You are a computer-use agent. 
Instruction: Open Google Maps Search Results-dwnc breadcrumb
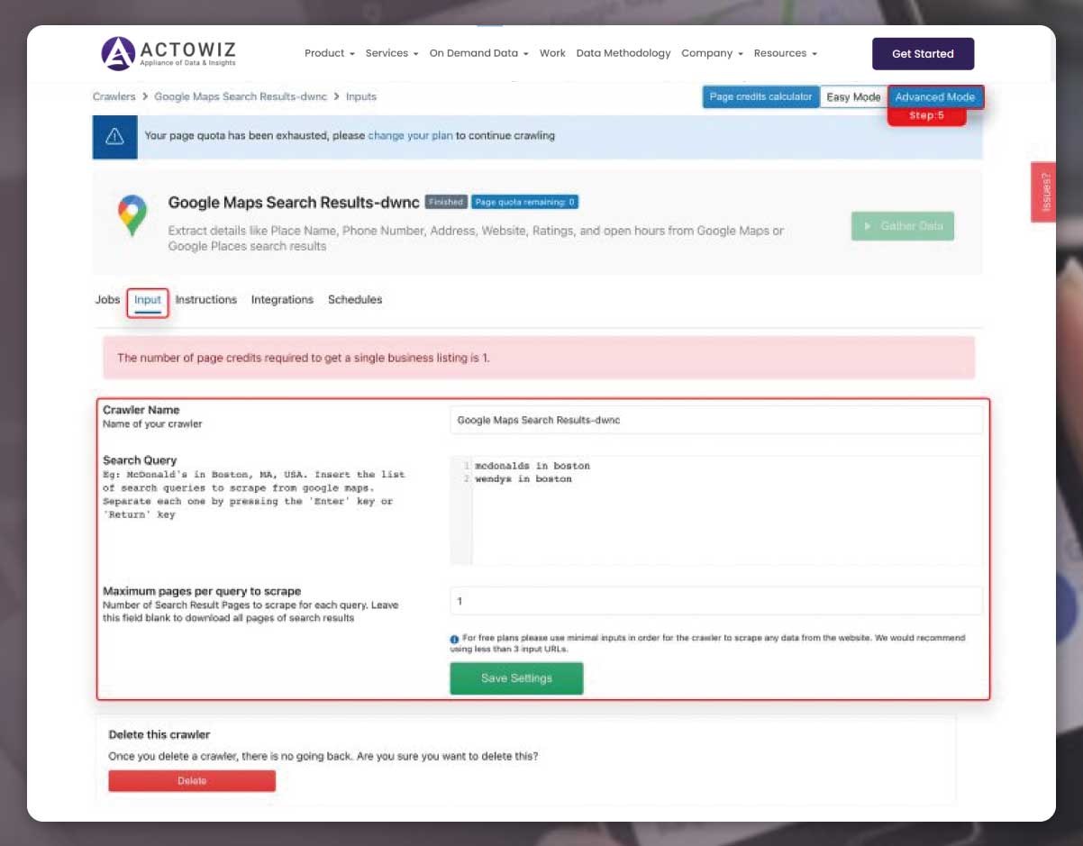(x=239, y=96)
